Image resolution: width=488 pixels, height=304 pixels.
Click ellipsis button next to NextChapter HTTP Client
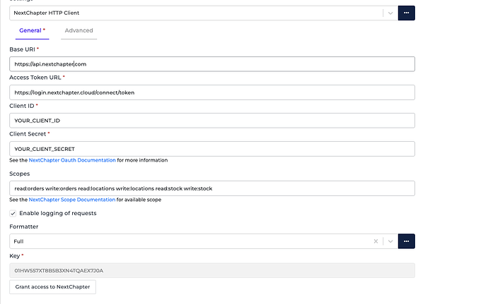[407, 13]
